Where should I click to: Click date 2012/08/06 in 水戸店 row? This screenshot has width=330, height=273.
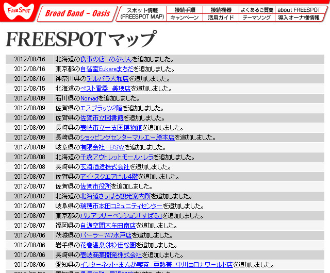click(x=30, y=235)
